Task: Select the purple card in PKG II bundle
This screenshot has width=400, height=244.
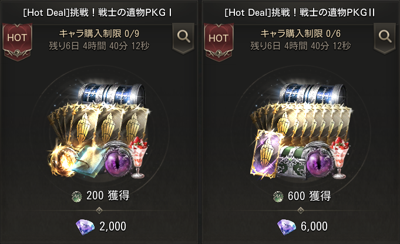Action: [x=266, y=154]
